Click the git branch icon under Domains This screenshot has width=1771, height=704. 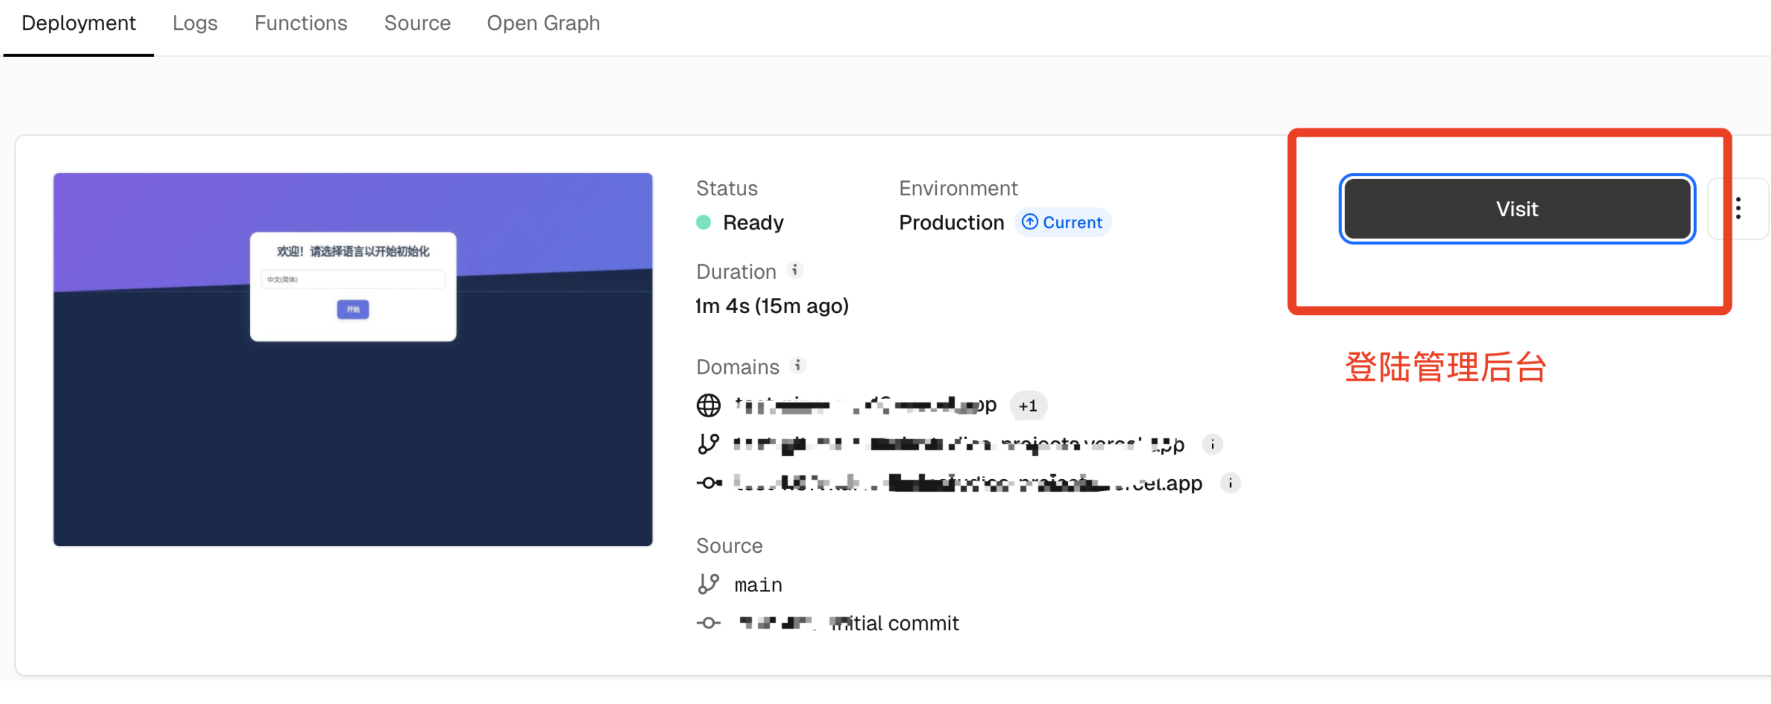click(x=708, y=444)
